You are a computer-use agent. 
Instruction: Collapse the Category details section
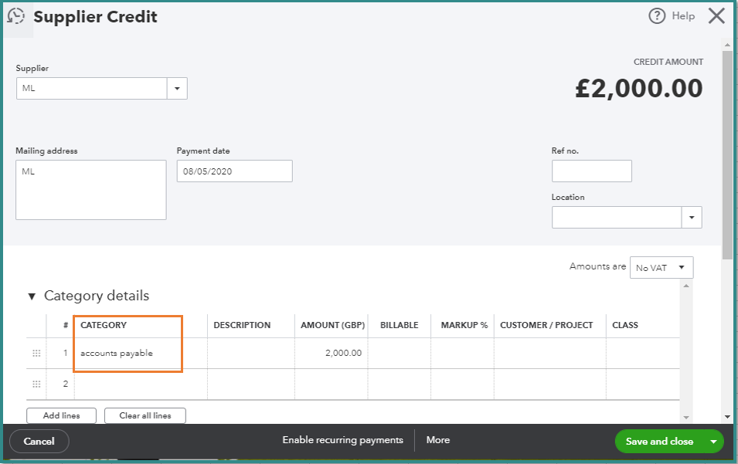32,296
